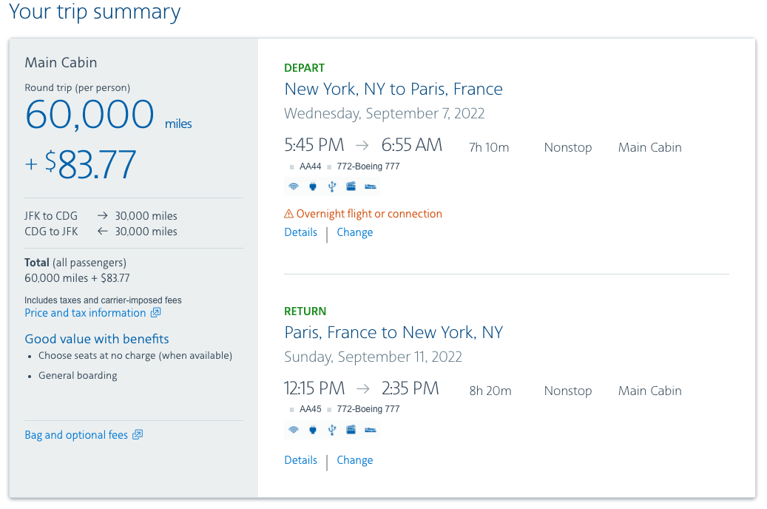The width and height of the screenshot is (767, 509).
Task: Click the Overnight flight or connection warning text
Action: (x=369, y=214)
